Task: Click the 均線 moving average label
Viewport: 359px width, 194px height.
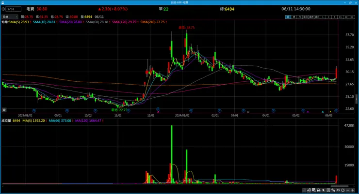Action: (x=5, y=22)
